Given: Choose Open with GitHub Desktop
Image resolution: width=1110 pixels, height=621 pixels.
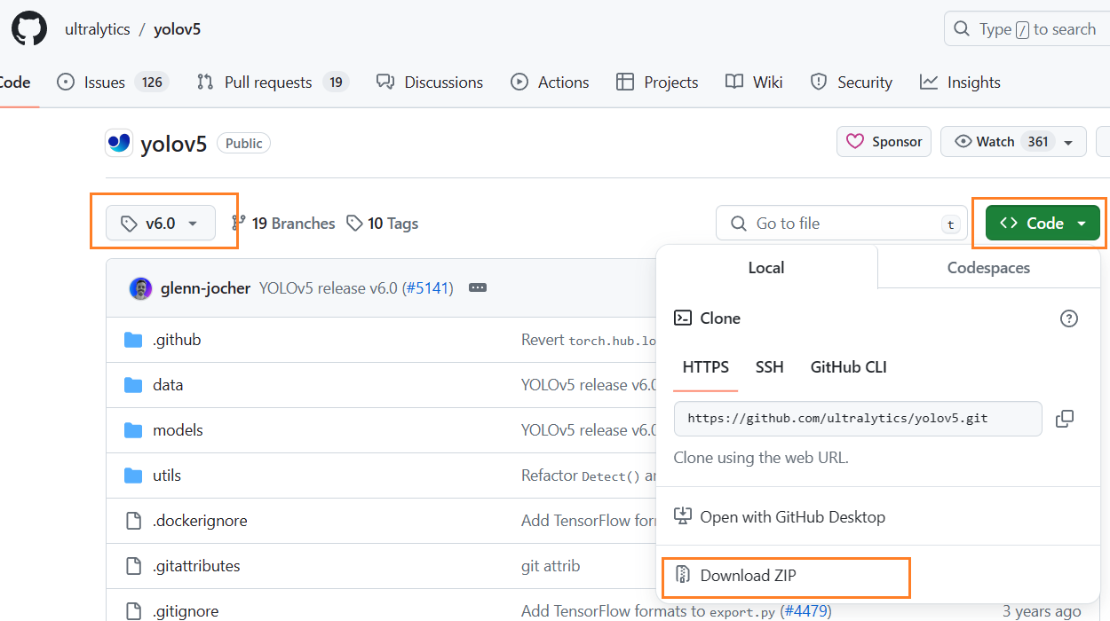Looking at the screenshot, I should pyautogui.click(x=793, y=517).
